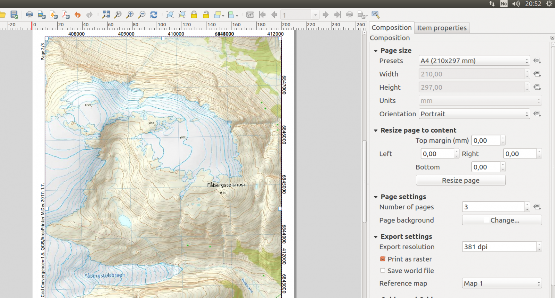The height and width of the screenshot is (298, 555).
Task: Click data-defined override beside Orientation
Action: click(537, 114)
